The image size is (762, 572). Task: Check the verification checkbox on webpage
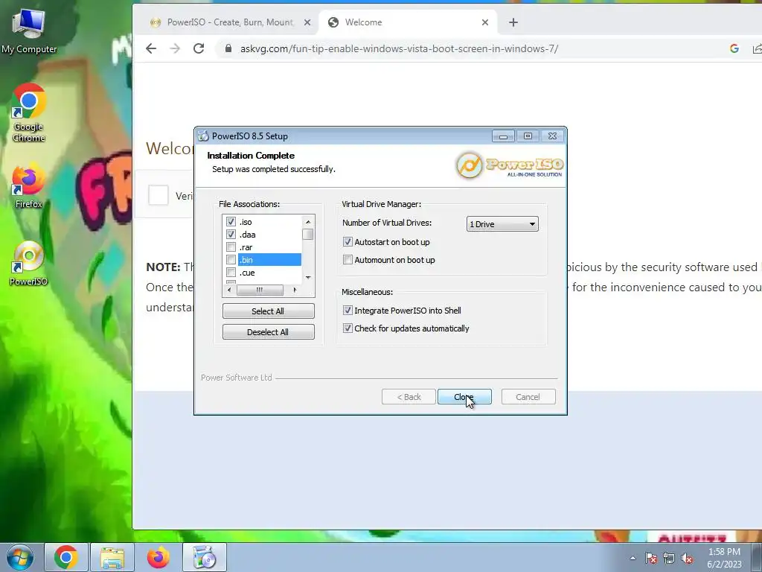[158, 196]
